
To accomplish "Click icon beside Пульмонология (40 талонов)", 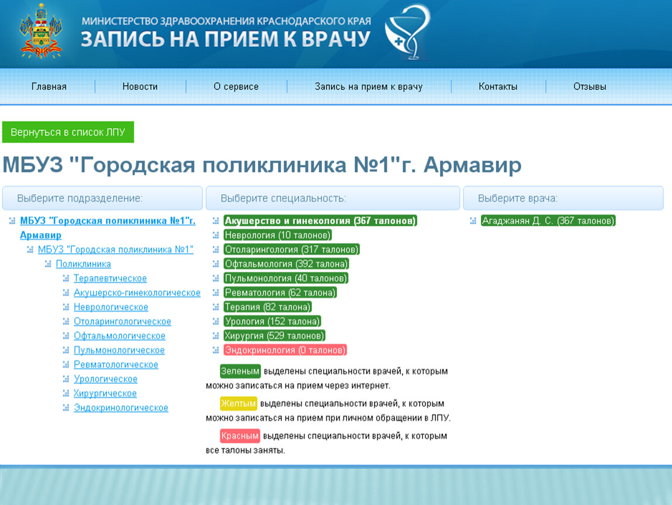I will click(x=216, y=279).
